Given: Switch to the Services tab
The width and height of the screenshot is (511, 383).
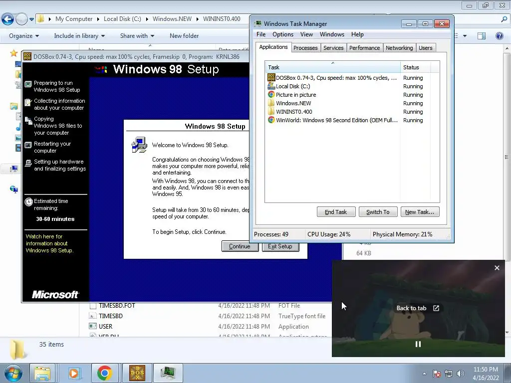Looking at the screenshot, I should [x=333, y=48].
